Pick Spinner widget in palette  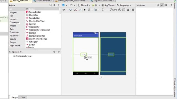point(32,24)
